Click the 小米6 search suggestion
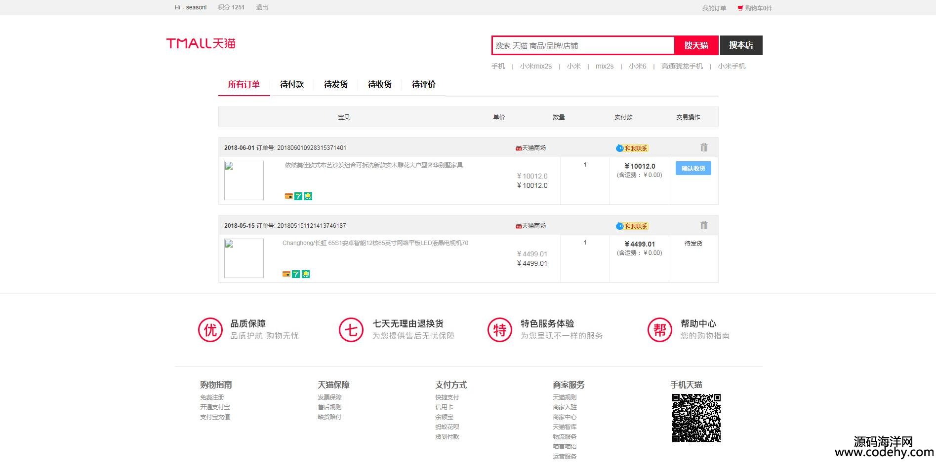The height and width of the screenshot is (462, 936). pos(637,66)
